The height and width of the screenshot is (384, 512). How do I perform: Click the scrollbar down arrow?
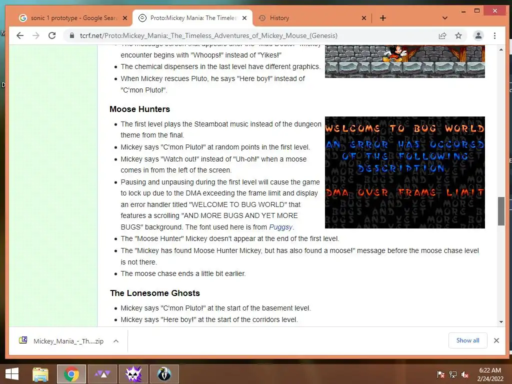501,322
